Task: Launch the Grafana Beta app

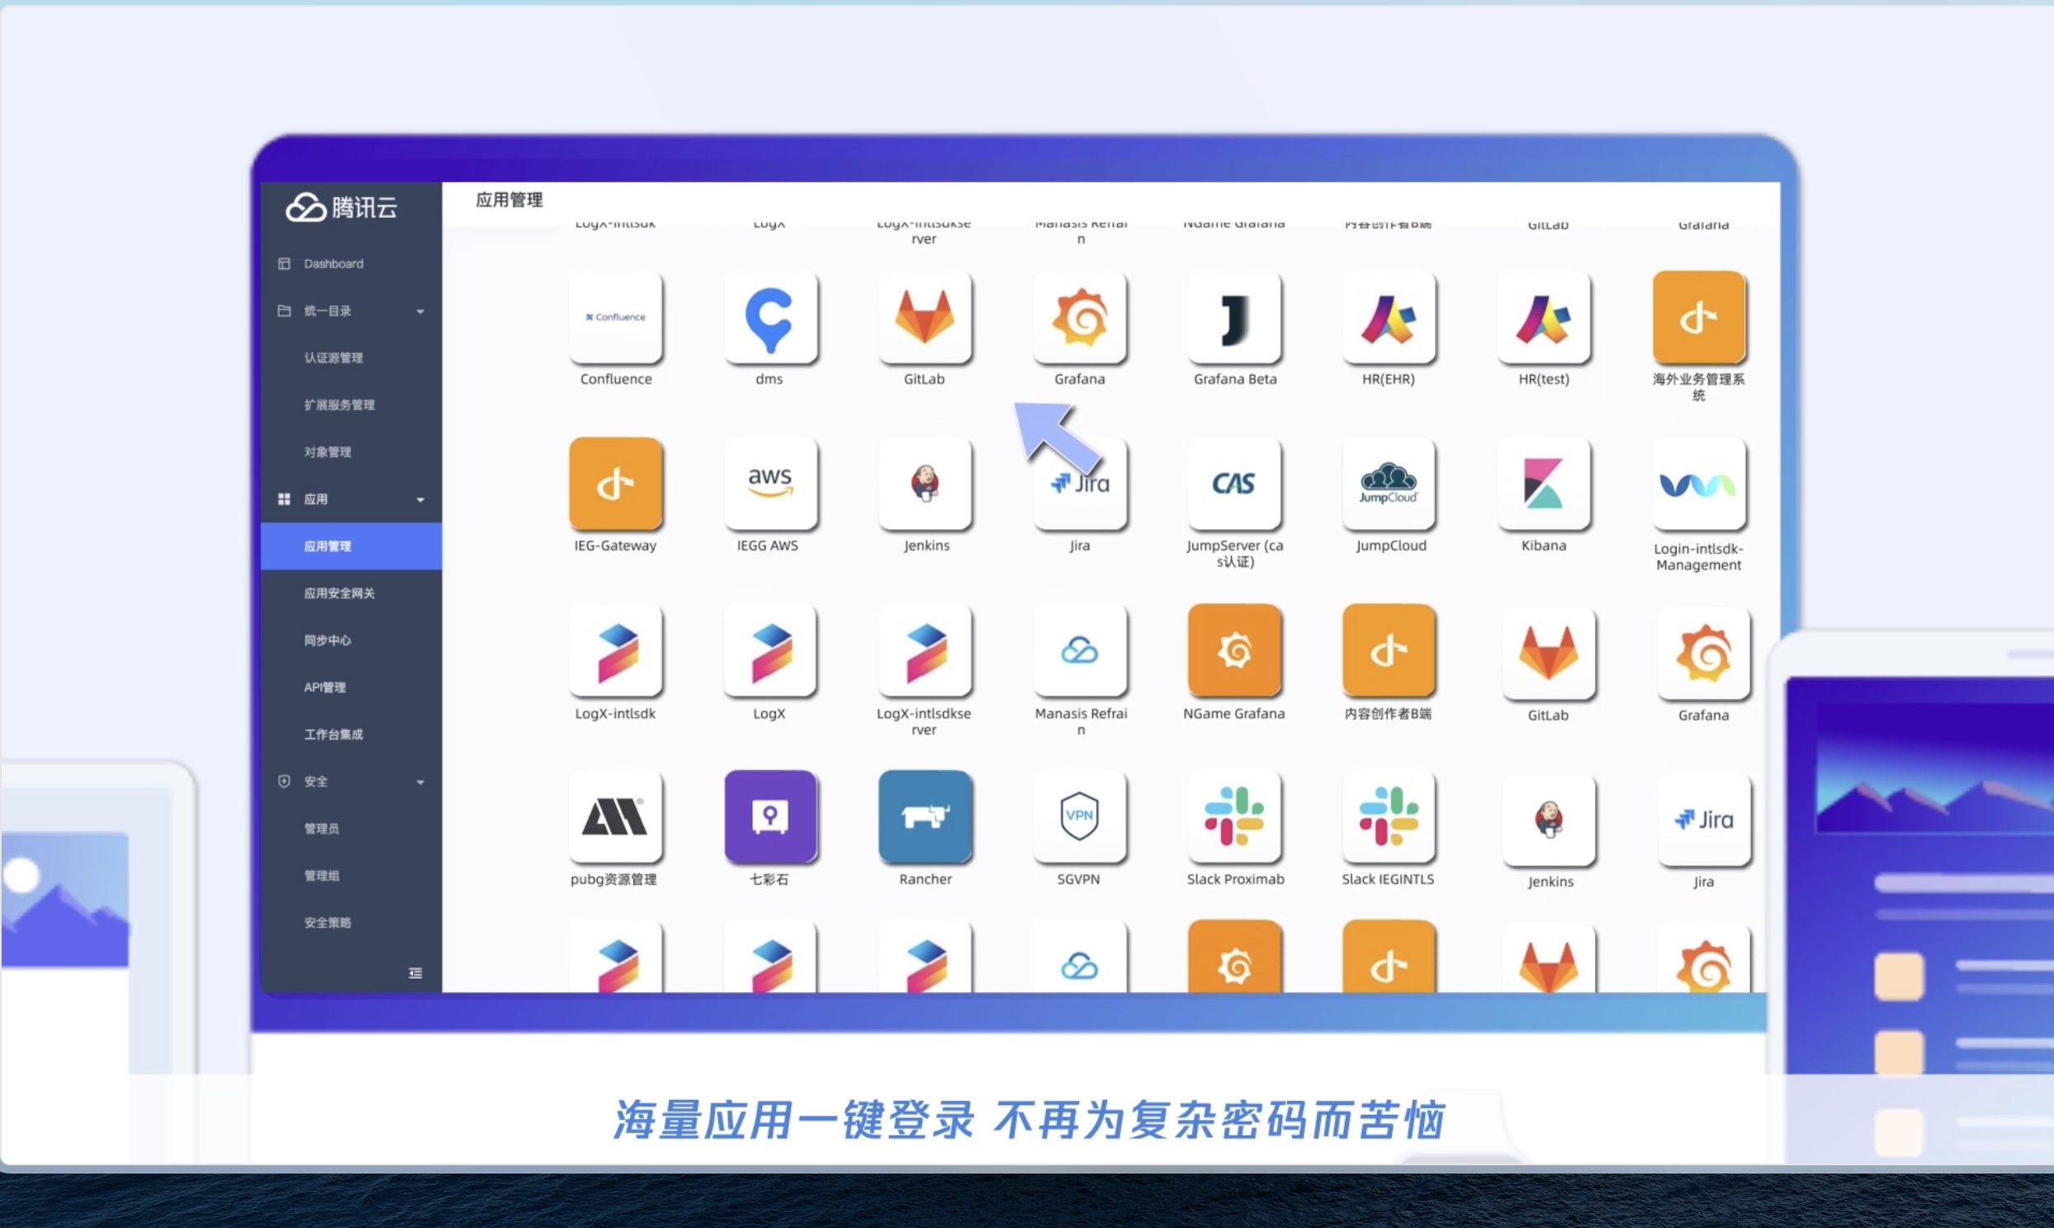Action: [x=1235, y=318]
